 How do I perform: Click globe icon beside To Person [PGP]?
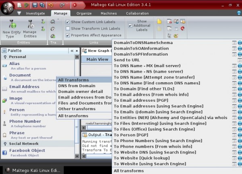[240, 135]
